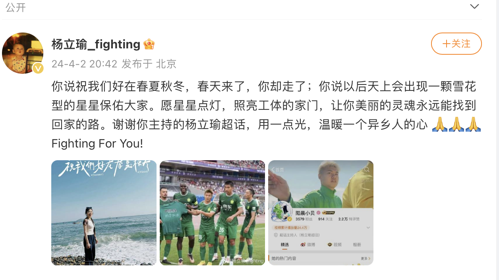Open the post options chevron at top right
Image resolution: width=499 pixels, height=280 pixels.
pos(474,6)
